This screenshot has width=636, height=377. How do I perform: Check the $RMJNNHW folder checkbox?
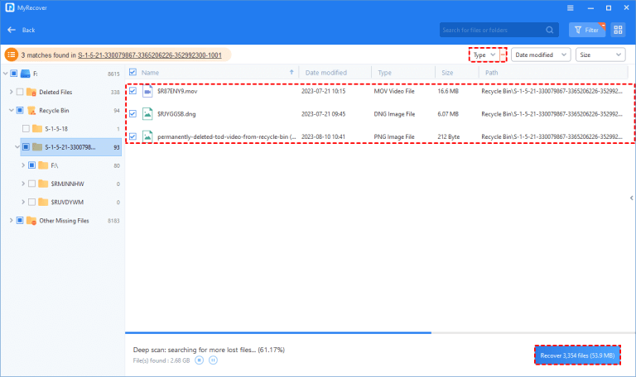31,184
